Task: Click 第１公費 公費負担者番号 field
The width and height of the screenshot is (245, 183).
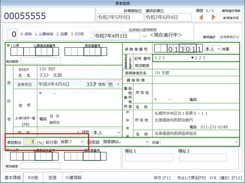Action: coord(35,52)
